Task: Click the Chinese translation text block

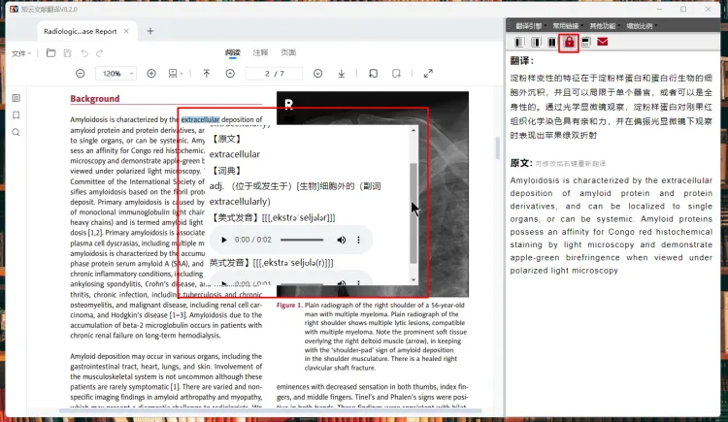Action: pyautogui.click(x=611, y=107)
